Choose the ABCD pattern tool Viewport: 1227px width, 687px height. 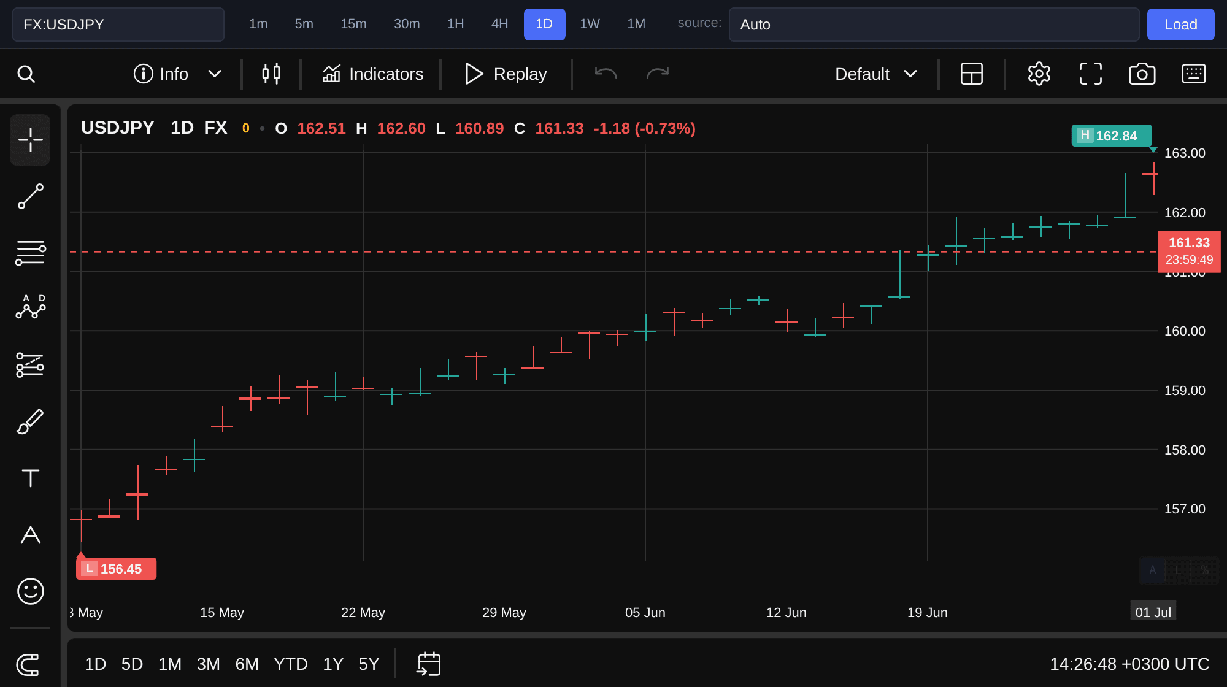click(x=30, y=307)
